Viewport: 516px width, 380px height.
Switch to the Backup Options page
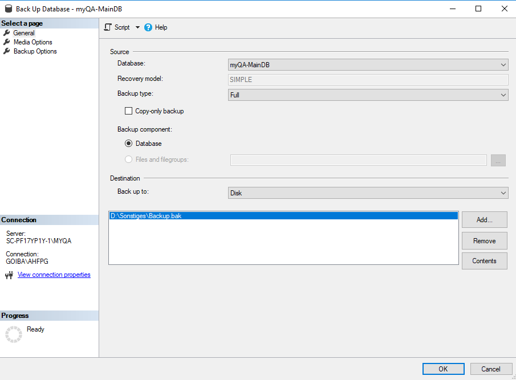35,51
